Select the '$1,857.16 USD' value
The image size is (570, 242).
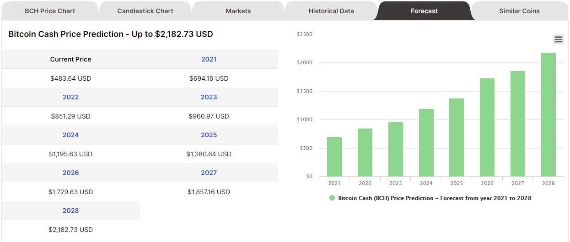pos(209,192)
